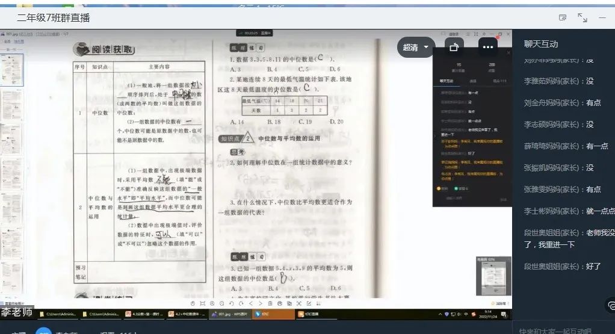The image size is (615, 334).
Task: Minimize the live stream window
Action: coord(602,18)
